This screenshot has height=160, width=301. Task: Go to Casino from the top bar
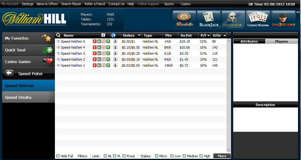point(185,4)
